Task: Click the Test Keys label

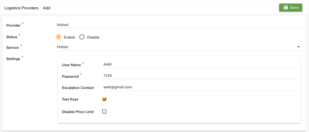Action: (70, 99)
